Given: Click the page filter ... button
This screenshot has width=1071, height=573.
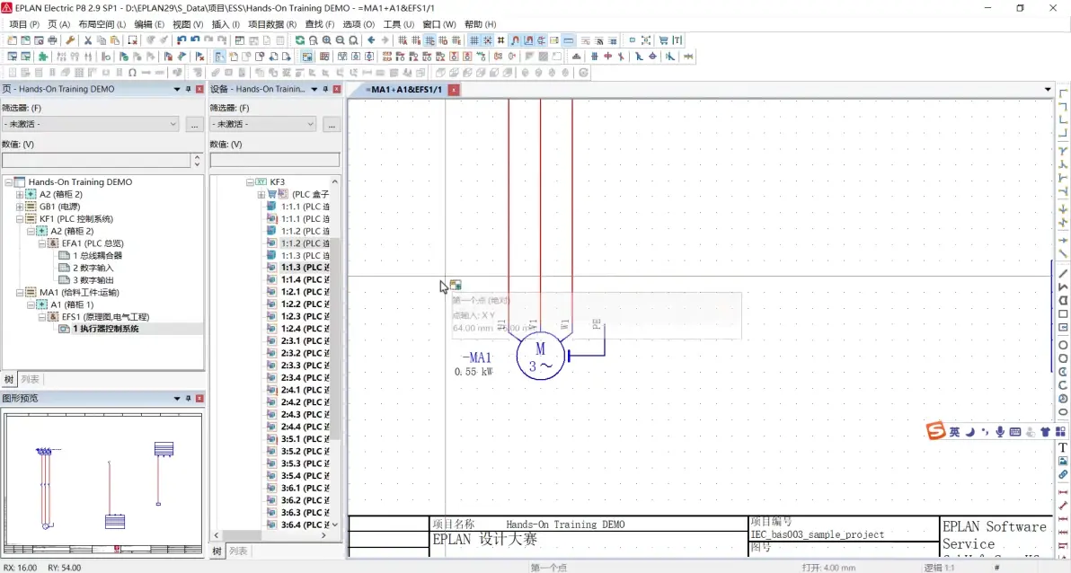Looking at the screenshot, I should [194, 124].
